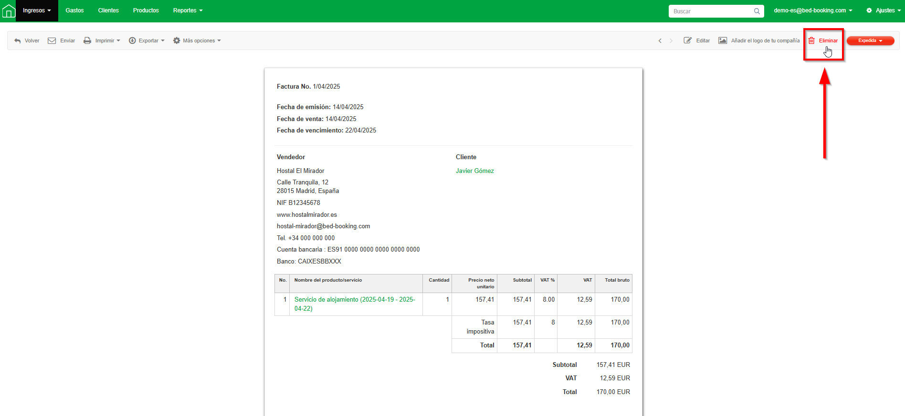Open the Clientes menu
Viewport: 905px width, 416px height.
108,10
